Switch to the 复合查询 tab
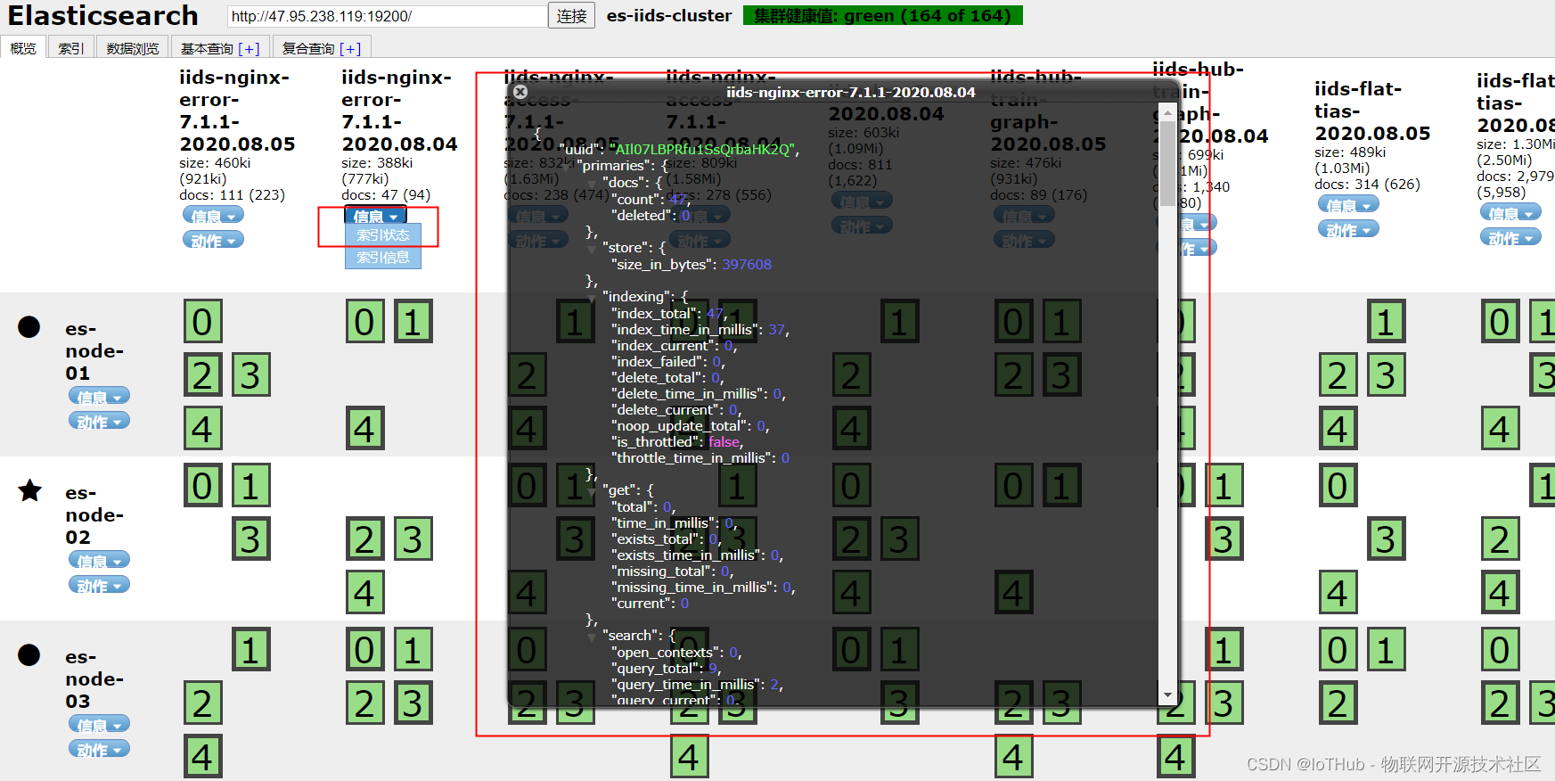Image resolution: width=1555 pixels, height=781 pixels. [x=322, y=48]
